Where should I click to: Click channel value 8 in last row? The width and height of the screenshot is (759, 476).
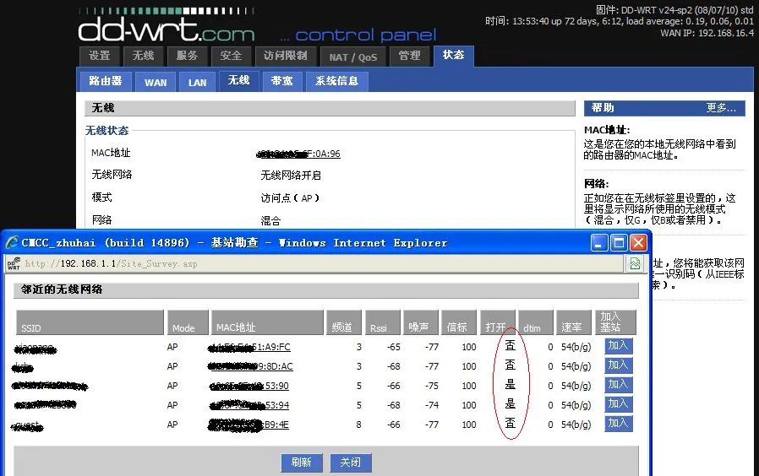click(x=358, y=425)
